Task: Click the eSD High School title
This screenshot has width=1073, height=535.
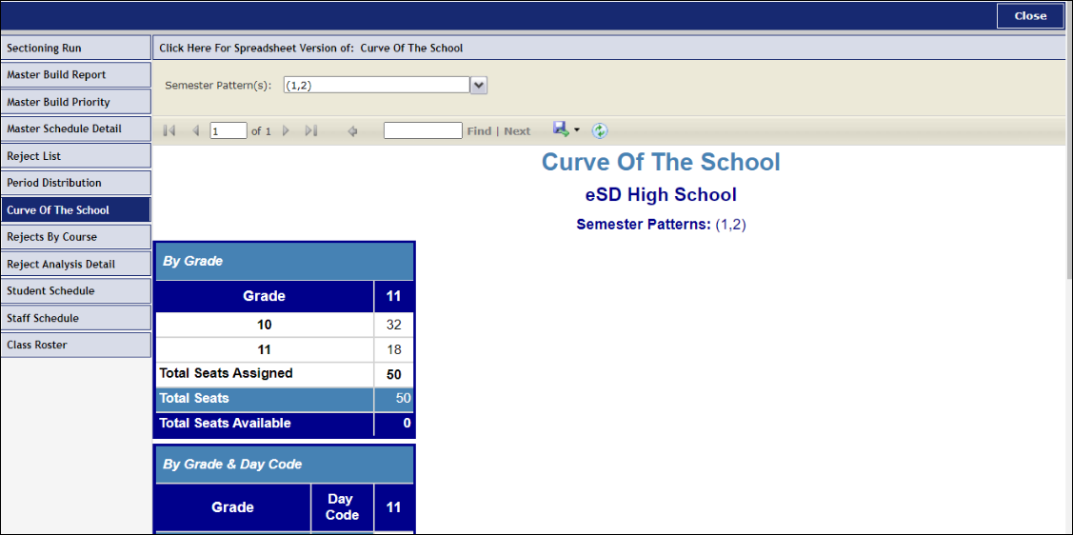Action: click(x=661, y=195)
